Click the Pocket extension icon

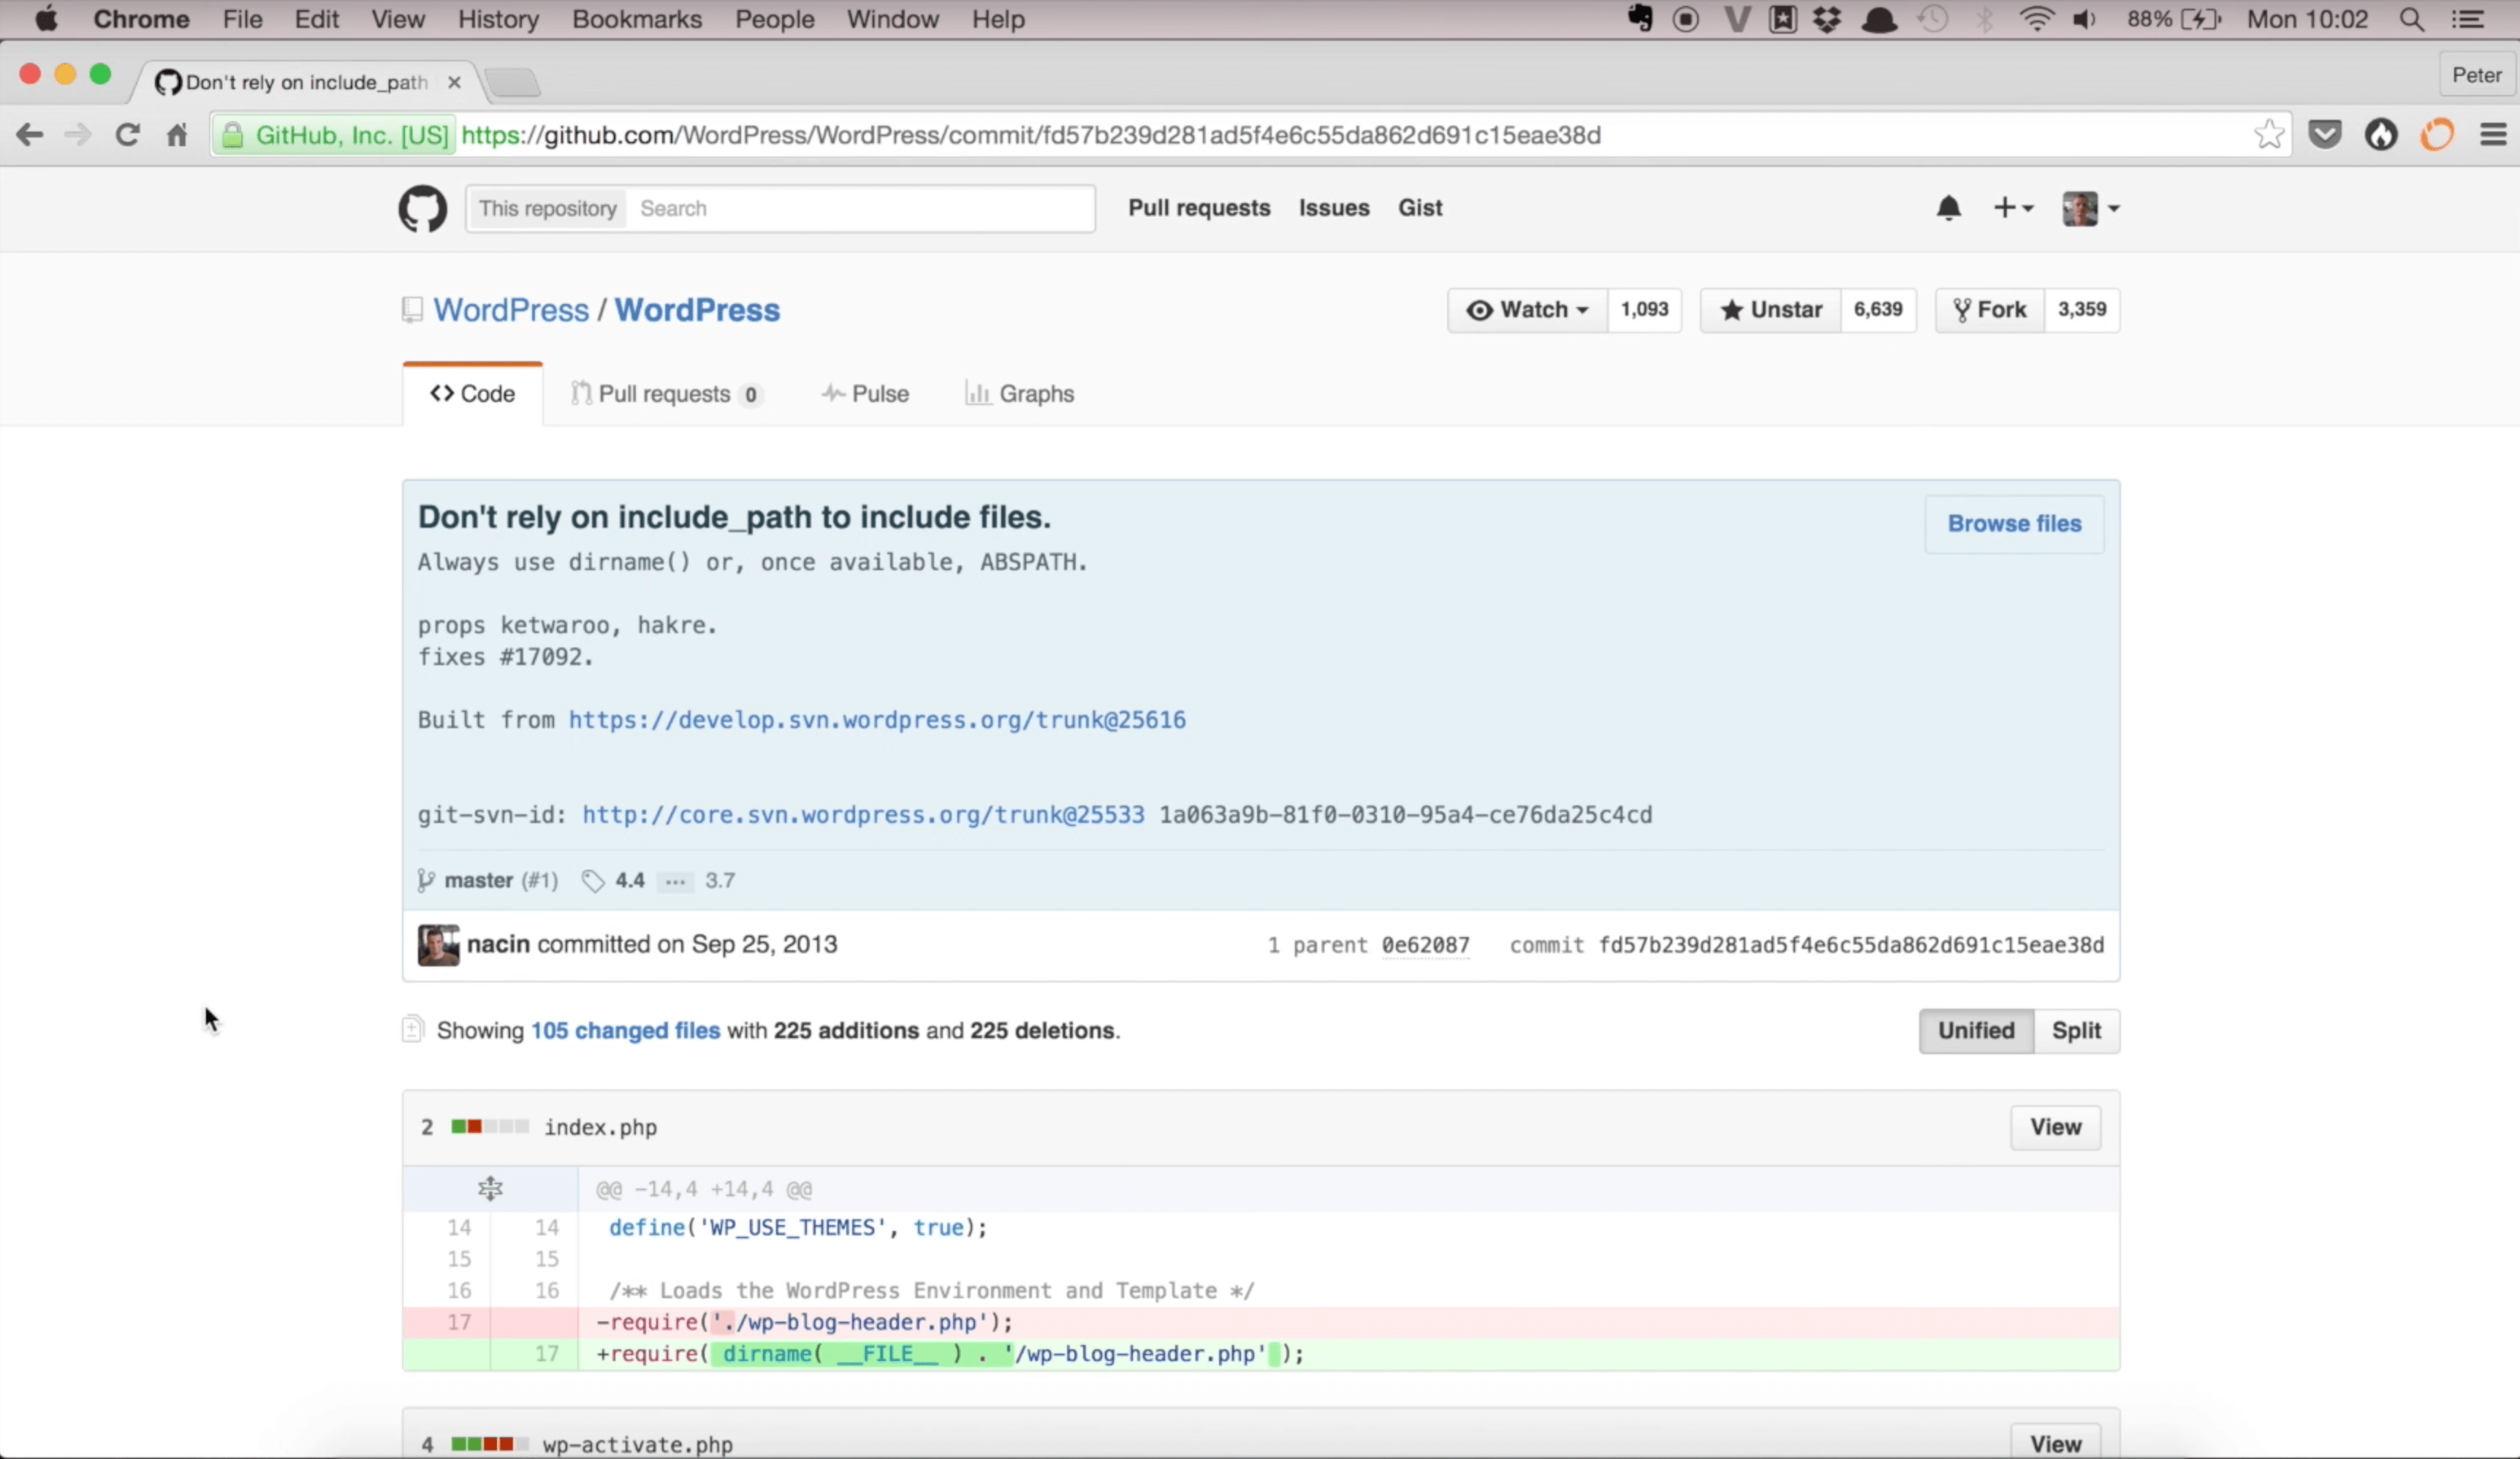click(x=2325, y=134)
